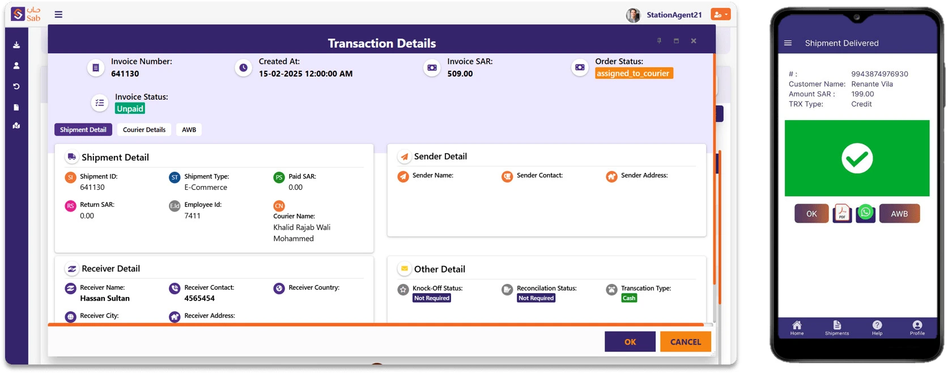Viewport: 948px width, 373px height.
Task: Tap OK button on phone screen
Action: point(811,214)
